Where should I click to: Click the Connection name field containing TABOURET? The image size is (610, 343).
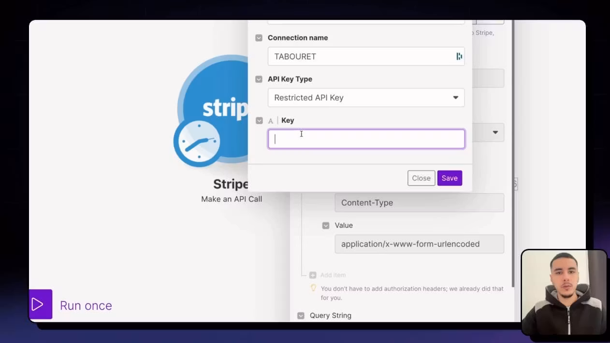(360, 57)
